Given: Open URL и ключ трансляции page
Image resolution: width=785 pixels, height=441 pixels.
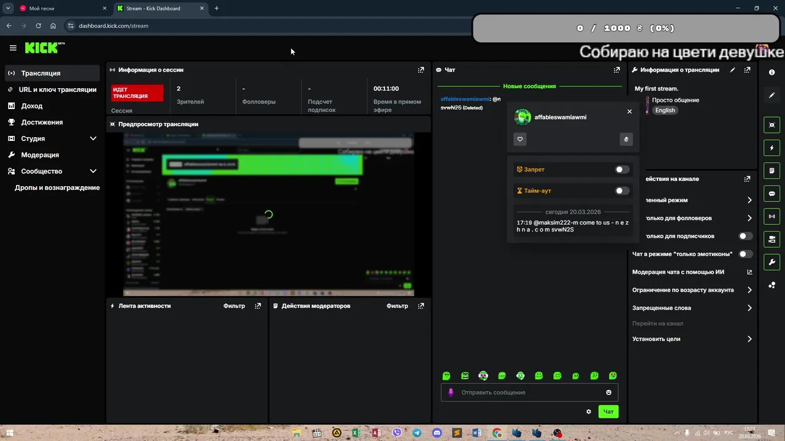Looking at the screenshot, I should coord(53,89).
